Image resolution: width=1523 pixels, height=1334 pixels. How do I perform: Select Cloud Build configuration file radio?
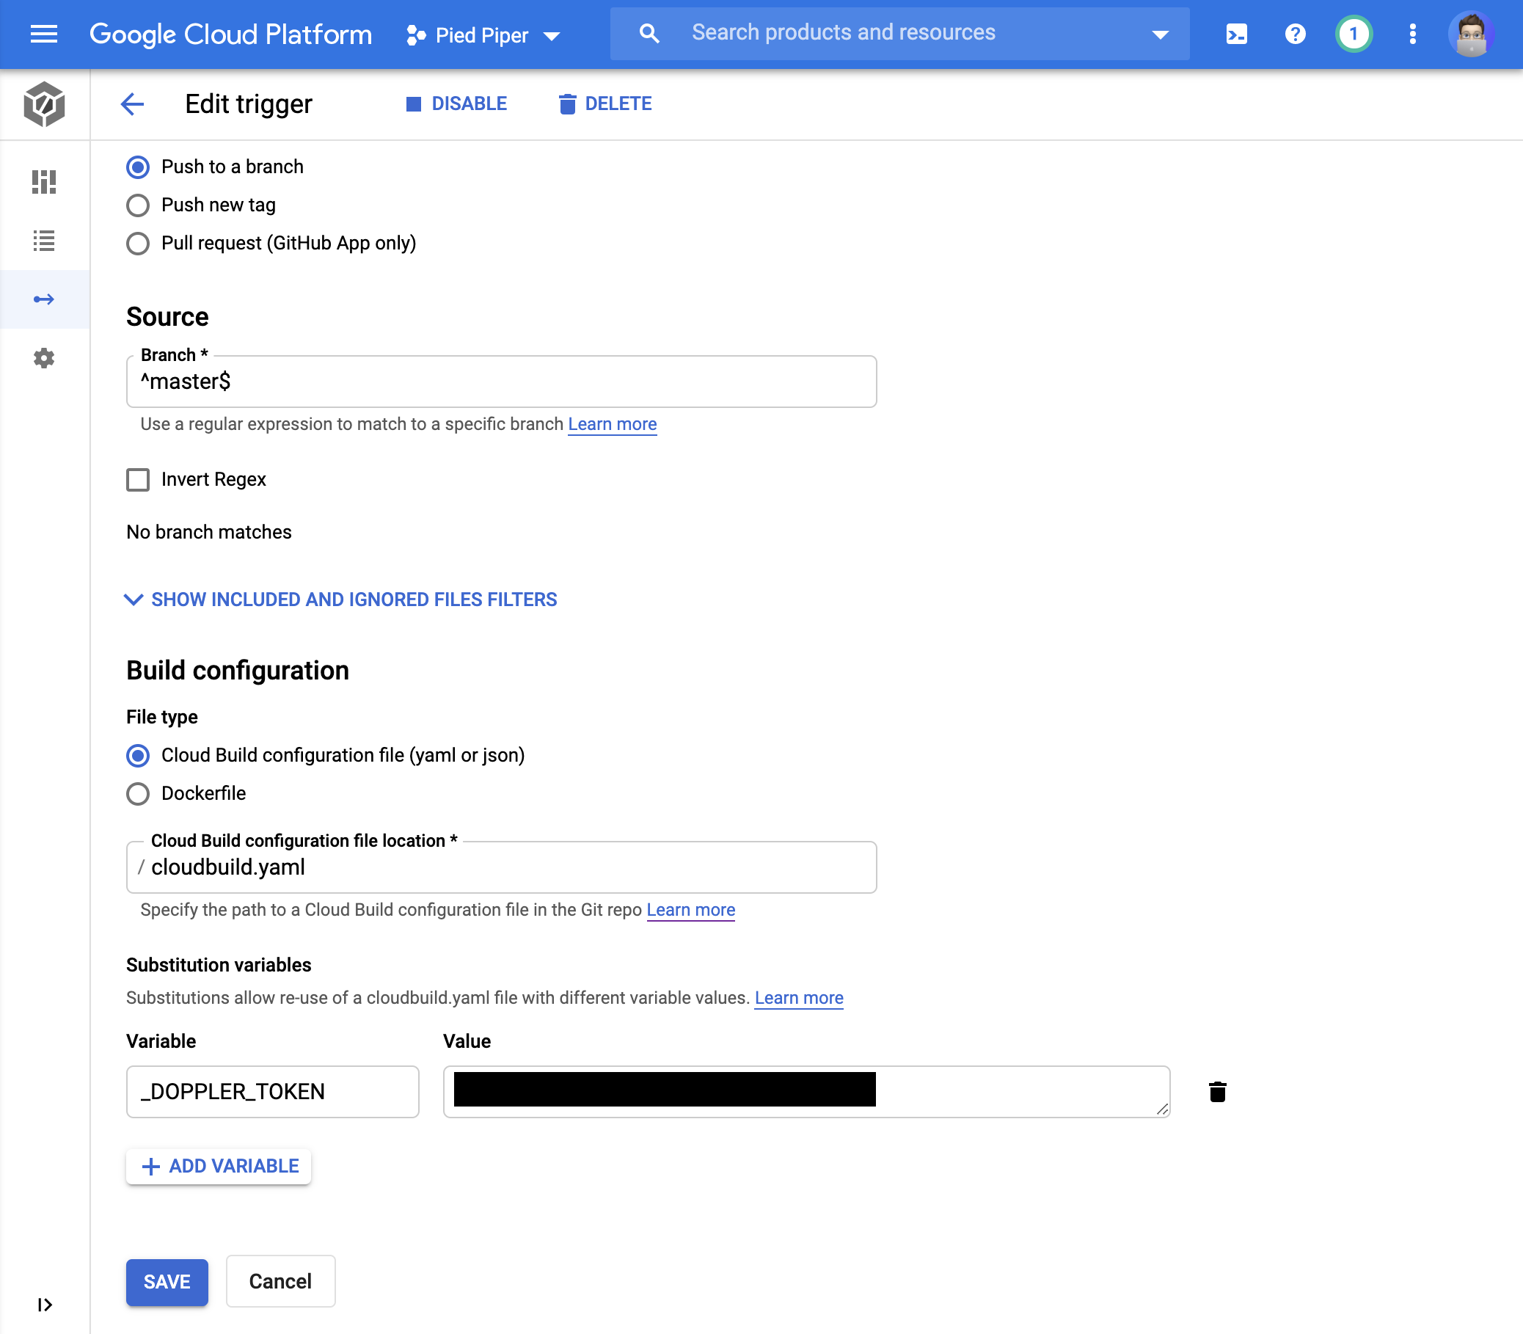point(138,756)
